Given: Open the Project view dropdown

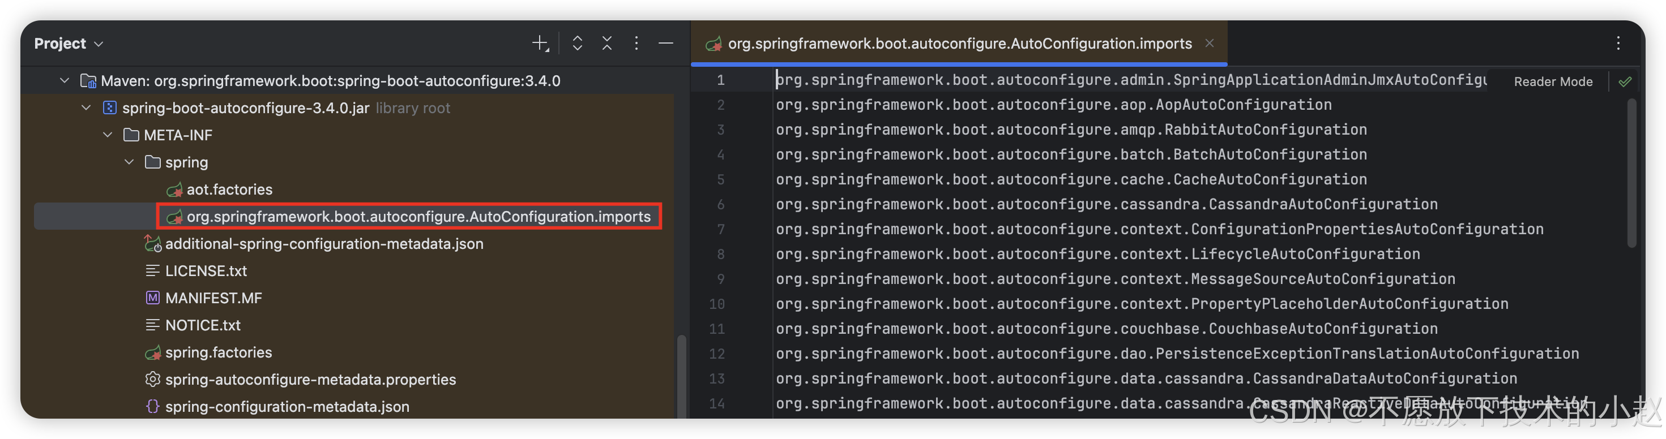Looking at the screenshot, I should coord(69,44).
